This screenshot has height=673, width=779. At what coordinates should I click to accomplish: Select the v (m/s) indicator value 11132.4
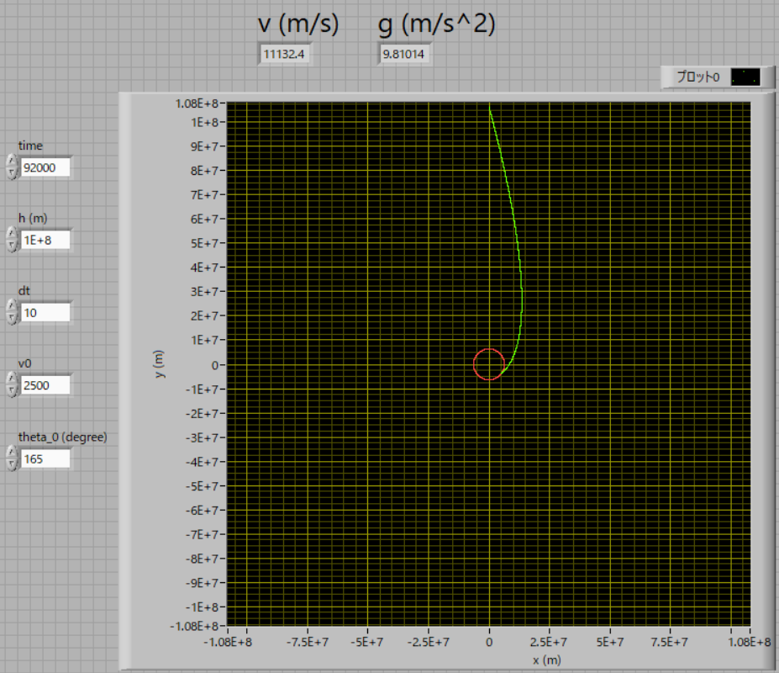point(285,54)
